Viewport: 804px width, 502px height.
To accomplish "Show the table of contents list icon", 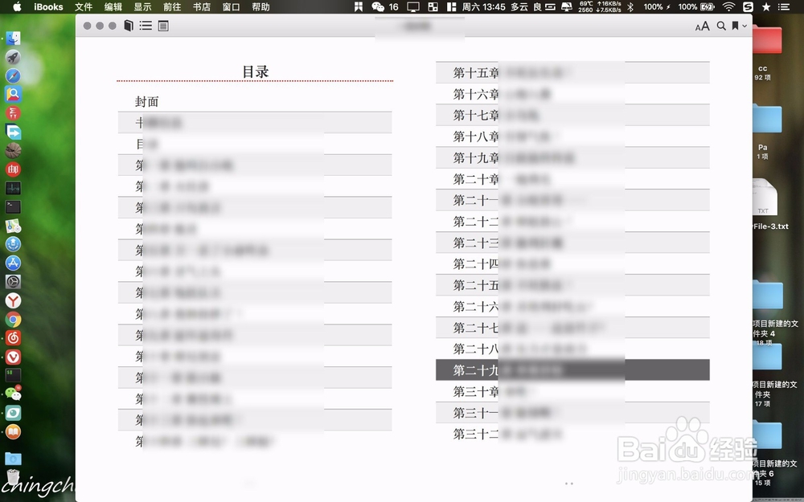I will tap(146, 26).
